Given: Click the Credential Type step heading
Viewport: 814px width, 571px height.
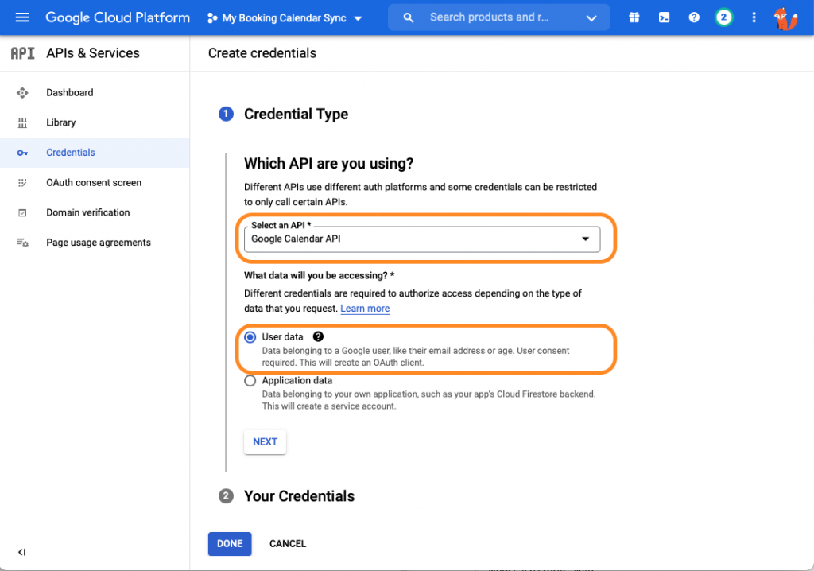Looking at the screenshot, I should point(296,114).
